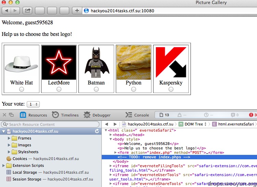The height and width of the screenshot is (187, 257).
Task: Click the Python snake thumbnail
Action: 134,63
